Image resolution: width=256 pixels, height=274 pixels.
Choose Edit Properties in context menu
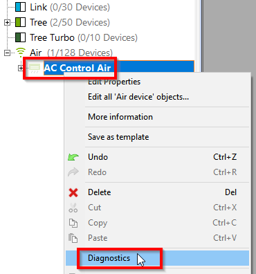coord(114,82)
